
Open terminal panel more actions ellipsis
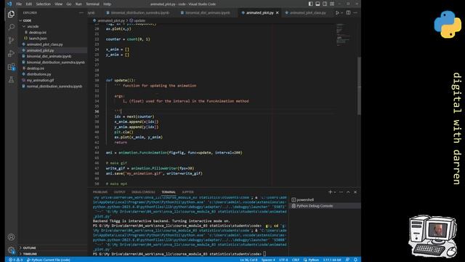(x=341, y=192)
